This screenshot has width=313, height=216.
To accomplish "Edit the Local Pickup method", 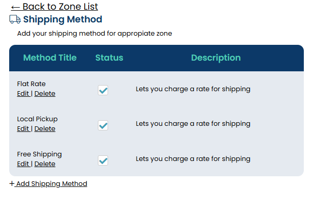I will tap(23, 129).
